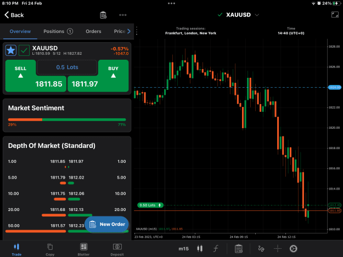Screen dimensions: 343x257
Task: Open the vertical dots chart panel handle
Action: (137, 31)
